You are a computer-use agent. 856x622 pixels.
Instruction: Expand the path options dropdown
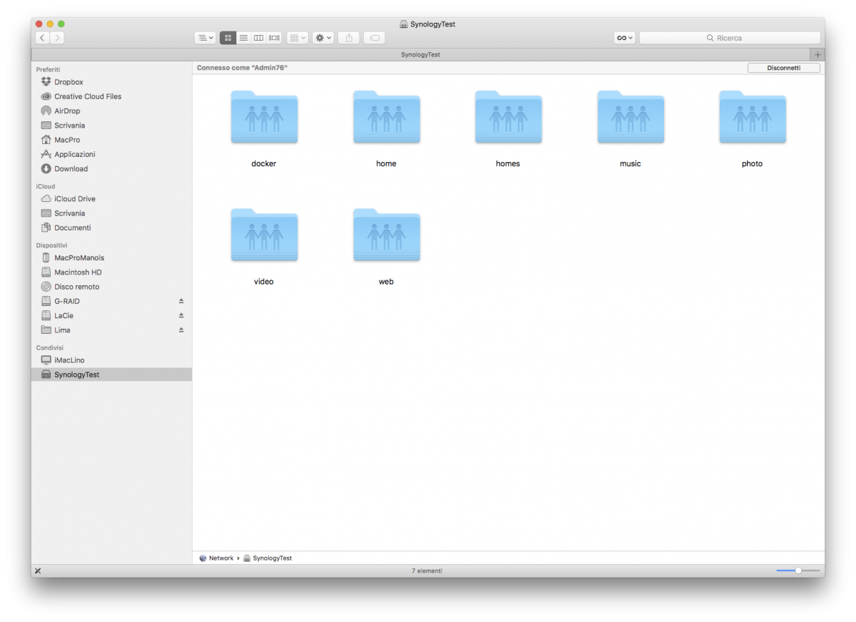[x=205, y=38]
